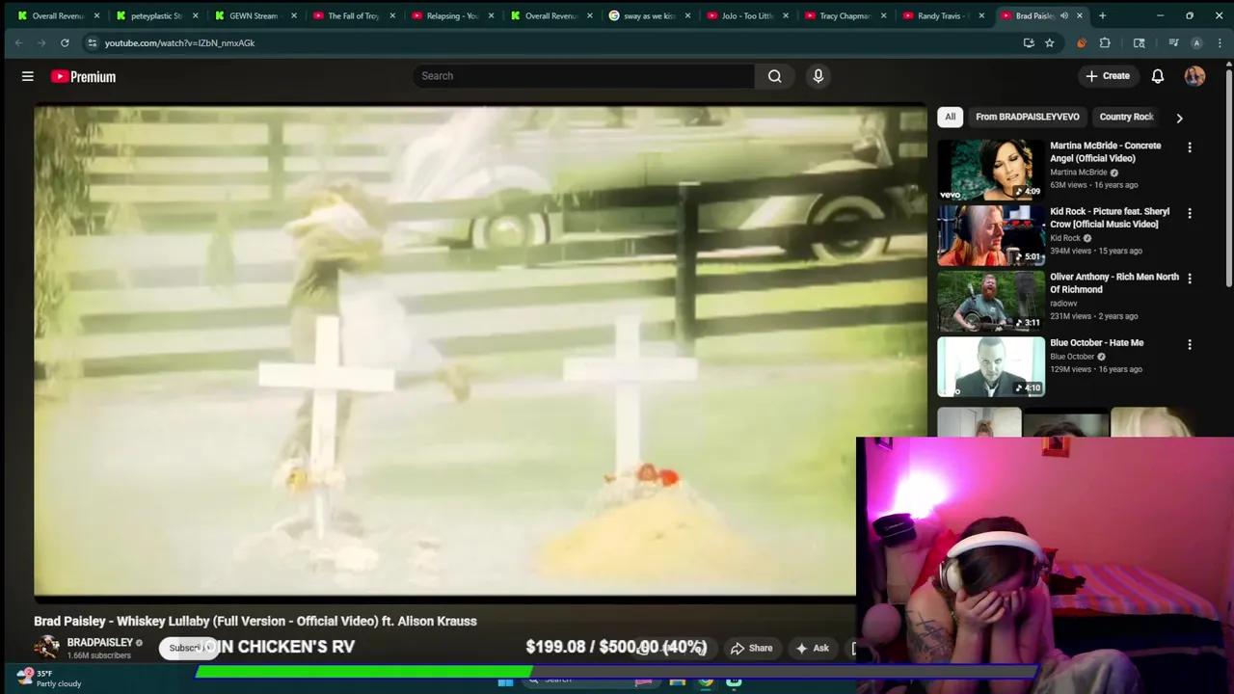Go forward with the browser forward arrow
Image resolution: width=1234 pixels, height=694 pixels.
click(41, 42)
